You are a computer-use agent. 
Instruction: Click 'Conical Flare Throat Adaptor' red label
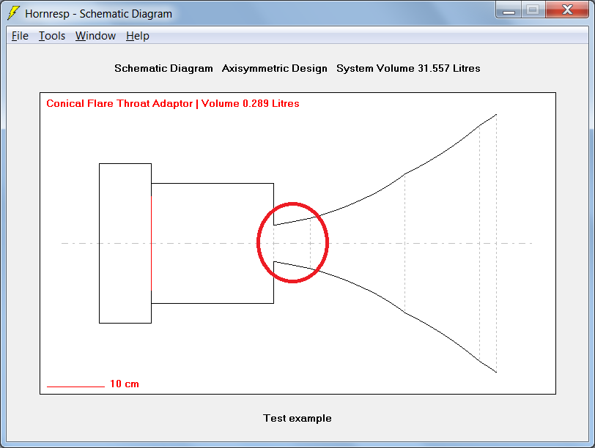pyautogui.click(x=119, y=103)
